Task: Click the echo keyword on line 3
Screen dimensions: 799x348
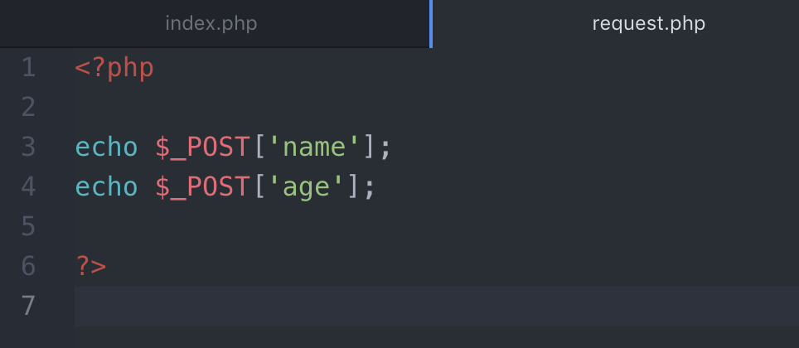Action: tap(106, 147)
